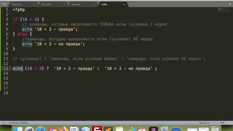Launch Safari from the dock
233x131 pixels.
tap(40, 128)
